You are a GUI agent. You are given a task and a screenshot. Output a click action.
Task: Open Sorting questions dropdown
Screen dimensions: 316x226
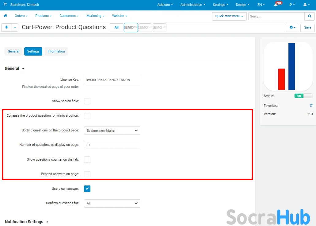(x=112, y=131)
